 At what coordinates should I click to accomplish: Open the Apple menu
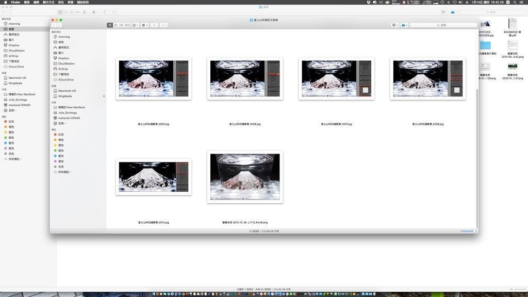5,3
